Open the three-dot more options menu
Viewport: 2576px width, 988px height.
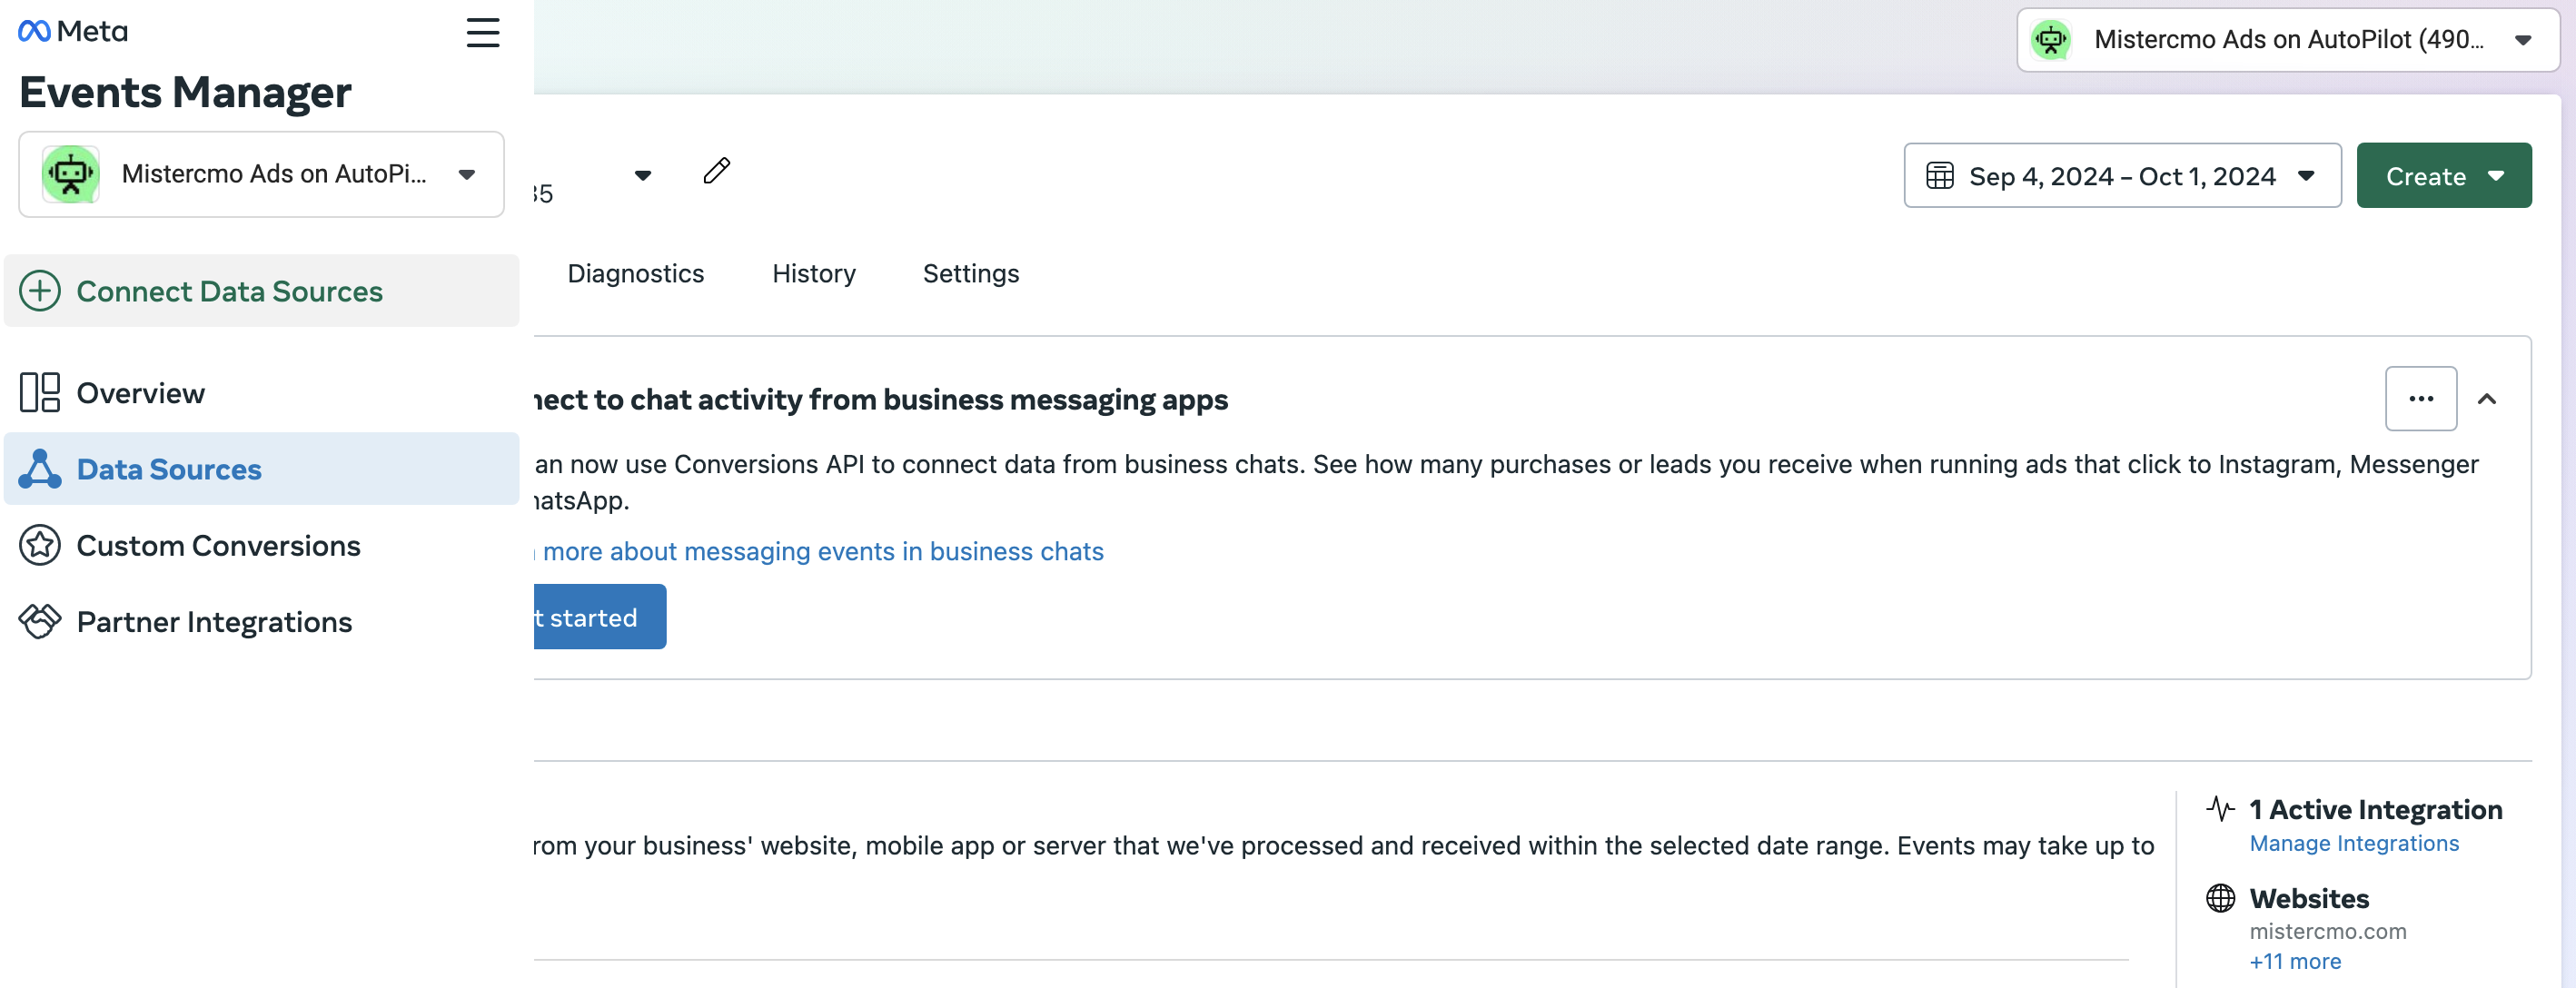(2421, 399)
